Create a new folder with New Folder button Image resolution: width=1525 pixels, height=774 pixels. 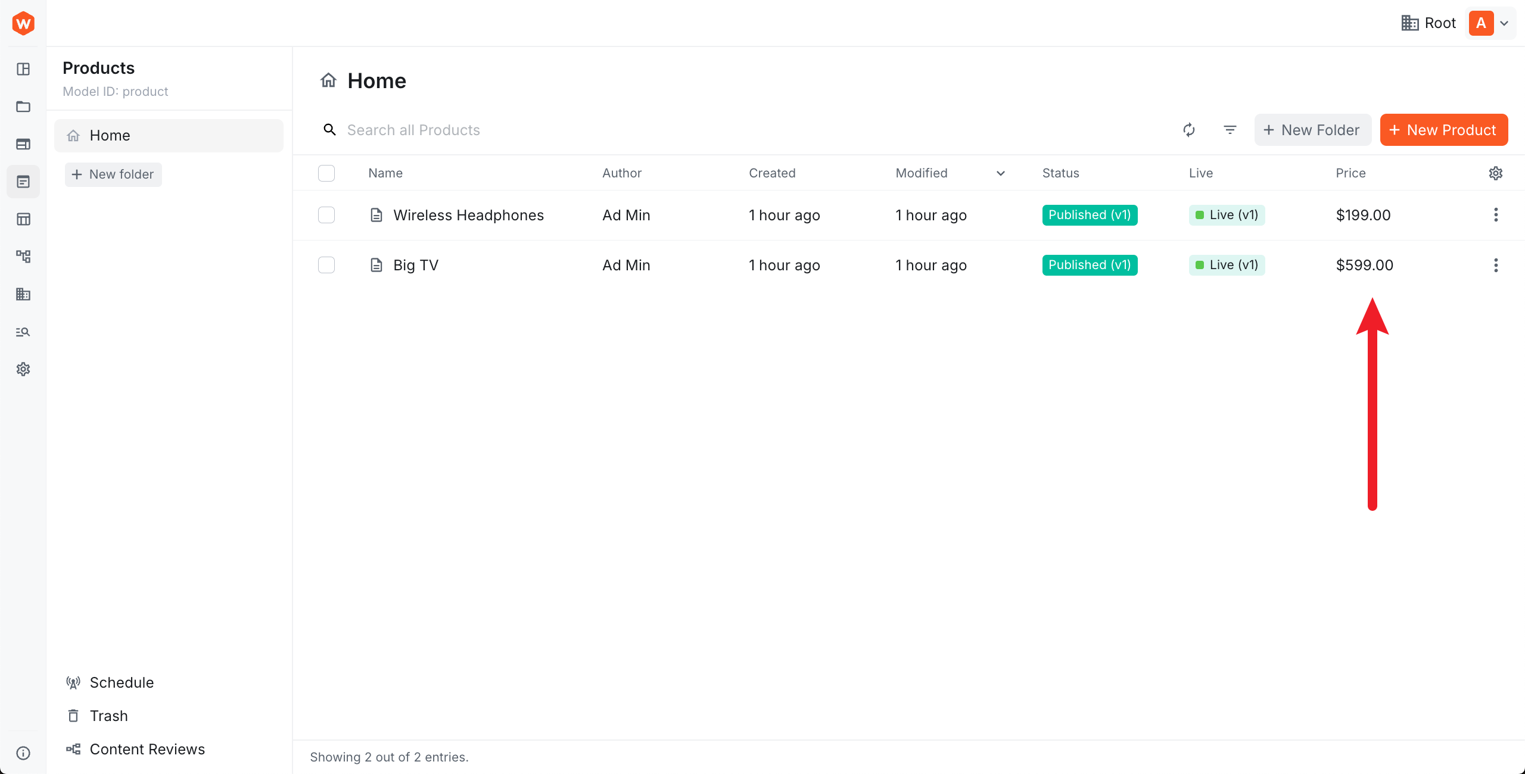(1313, 130)
